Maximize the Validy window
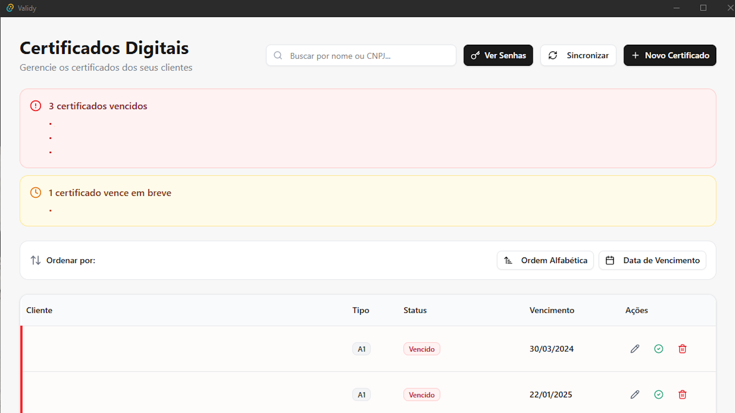 (703, 8)
